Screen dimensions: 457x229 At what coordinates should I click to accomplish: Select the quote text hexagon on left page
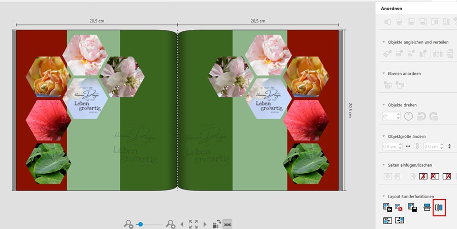tap(85, 98)
